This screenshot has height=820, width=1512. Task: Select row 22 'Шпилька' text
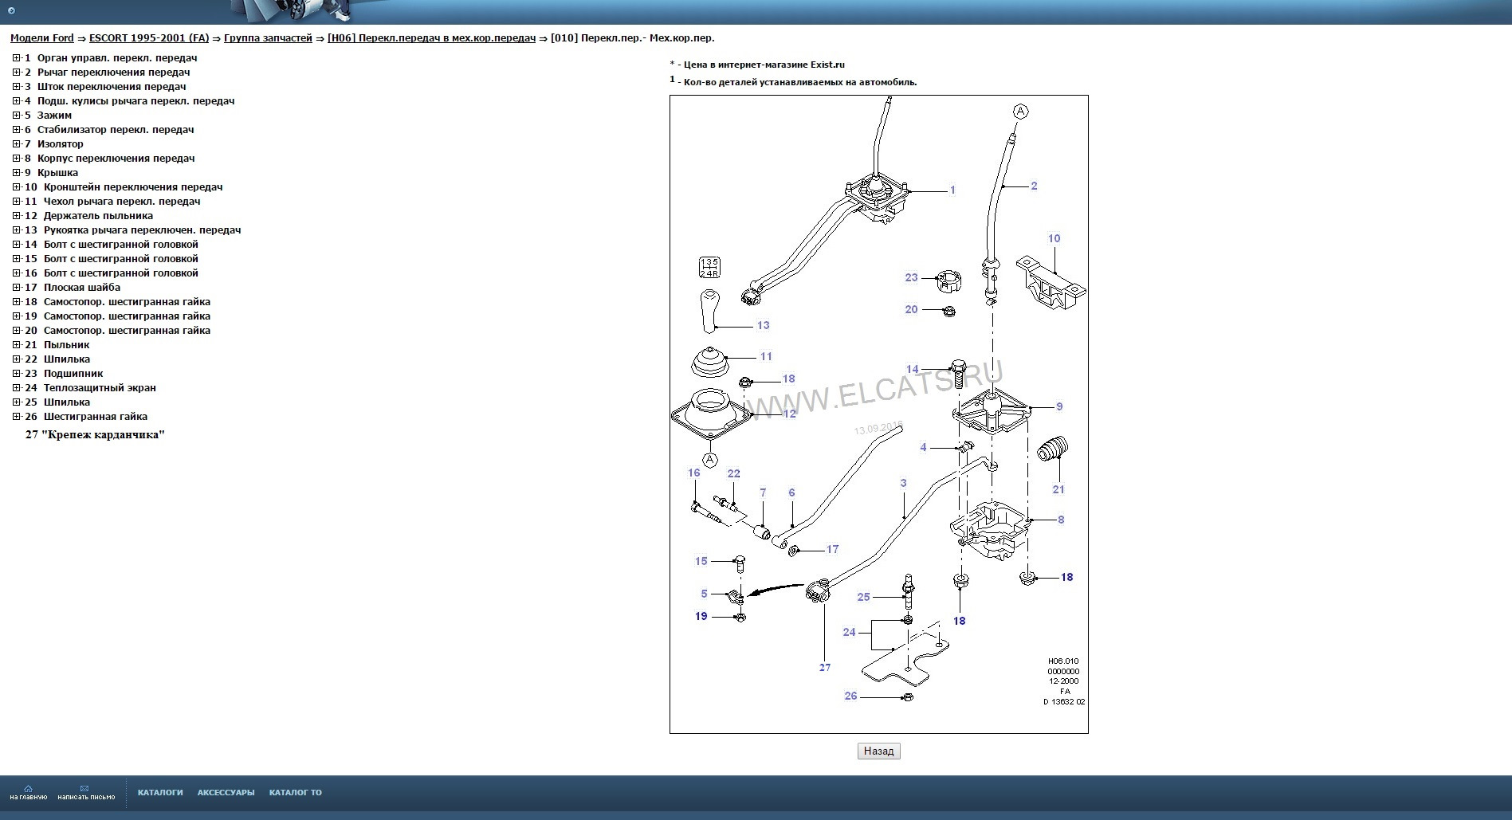pyautogui.click(x=67, y=359)
